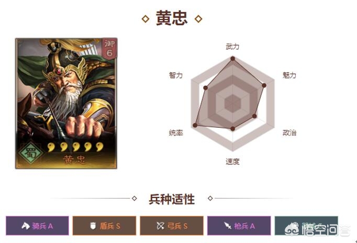Image resolution: width=357 pixels, height=243 pixels.
Task: Select the 弓兵 S aptitude button
Action: 172,226
